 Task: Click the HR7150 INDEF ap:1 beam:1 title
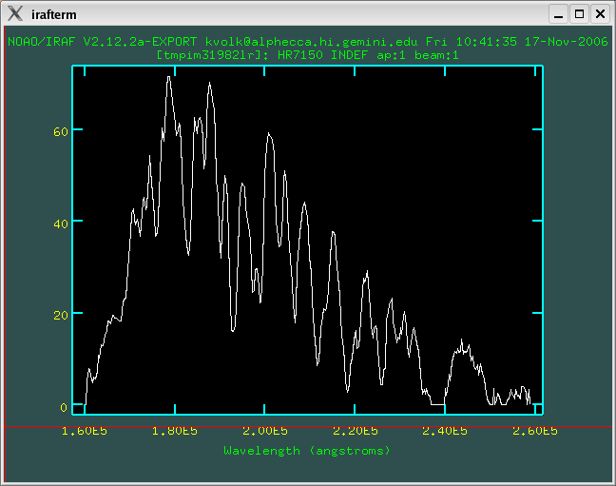(308, 55)
